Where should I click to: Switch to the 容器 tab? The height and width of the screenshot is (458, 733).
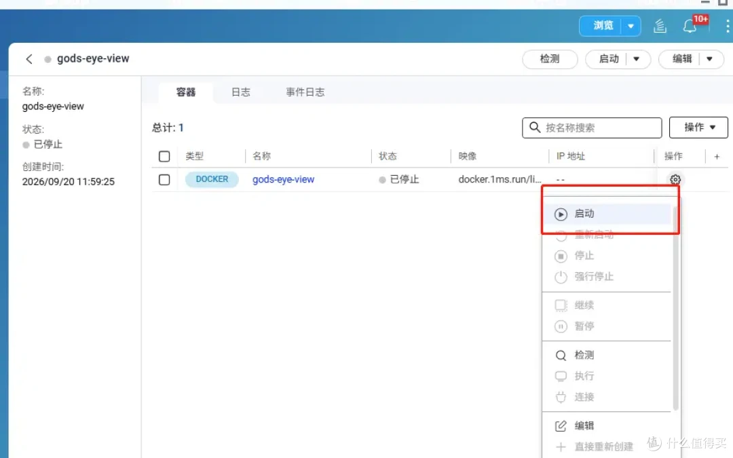(185, 92)
